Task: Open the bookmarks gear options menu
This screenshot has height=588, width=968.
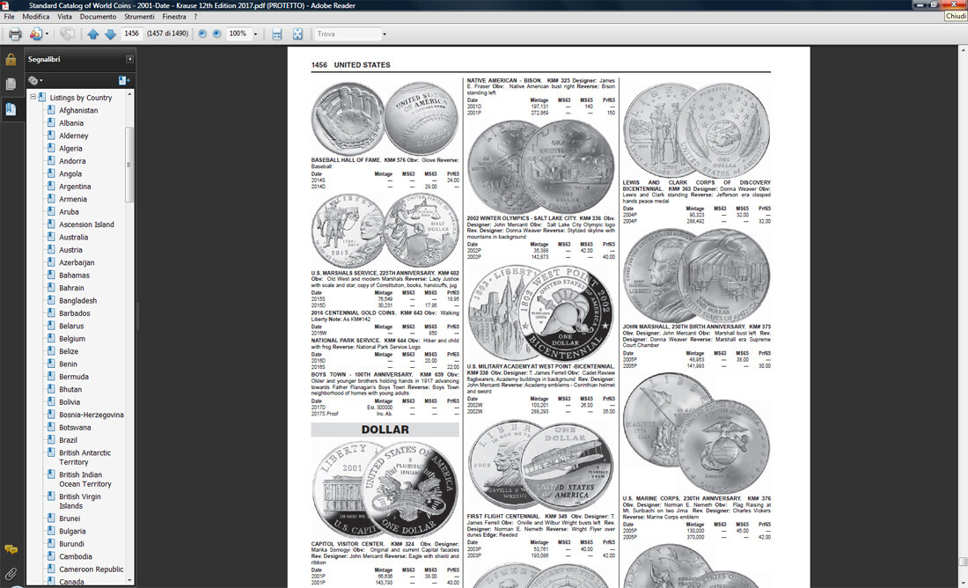Action: pos(34,80)
